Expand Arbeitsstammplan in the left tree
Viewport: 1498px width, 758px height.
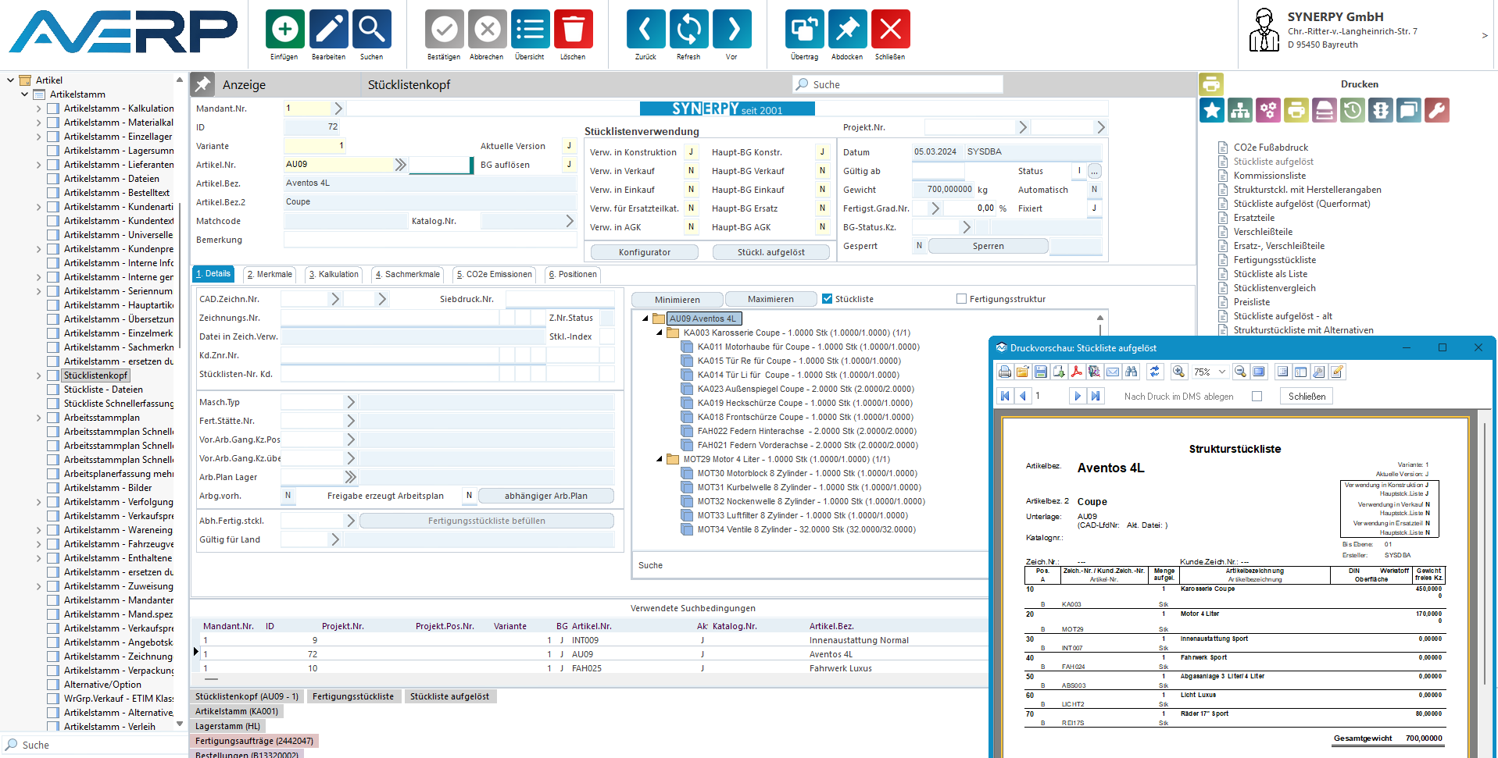point(39,418)
